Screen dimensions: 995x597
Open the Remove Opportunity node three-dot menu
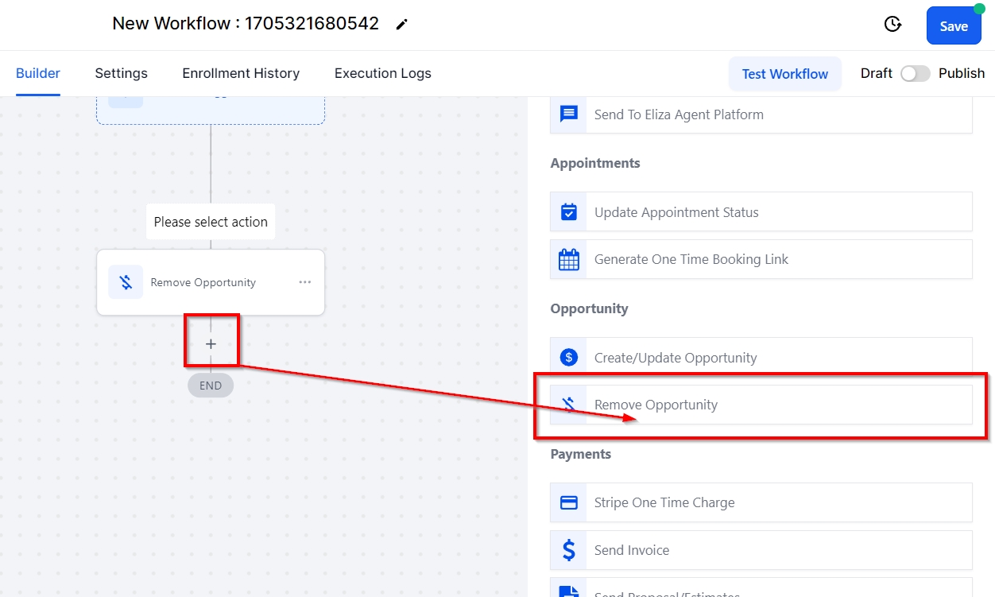pos(305,282)
